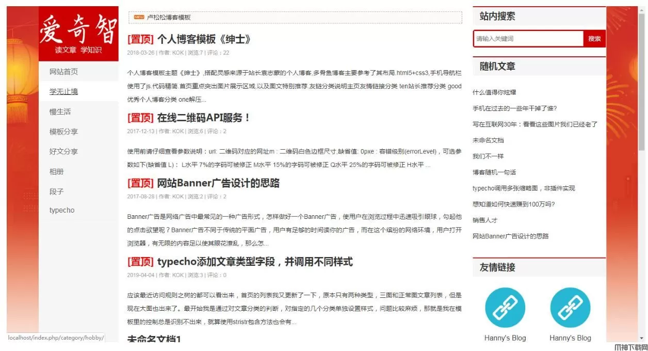Click the 随机文章 section heading
This screenshot has width=648, height=351.
click(497, 67)
